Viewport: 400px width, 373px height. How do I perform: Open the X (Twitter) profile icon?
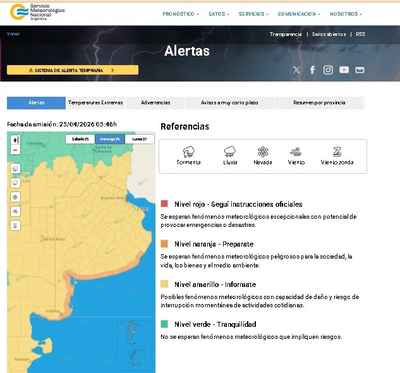(296, 70)
